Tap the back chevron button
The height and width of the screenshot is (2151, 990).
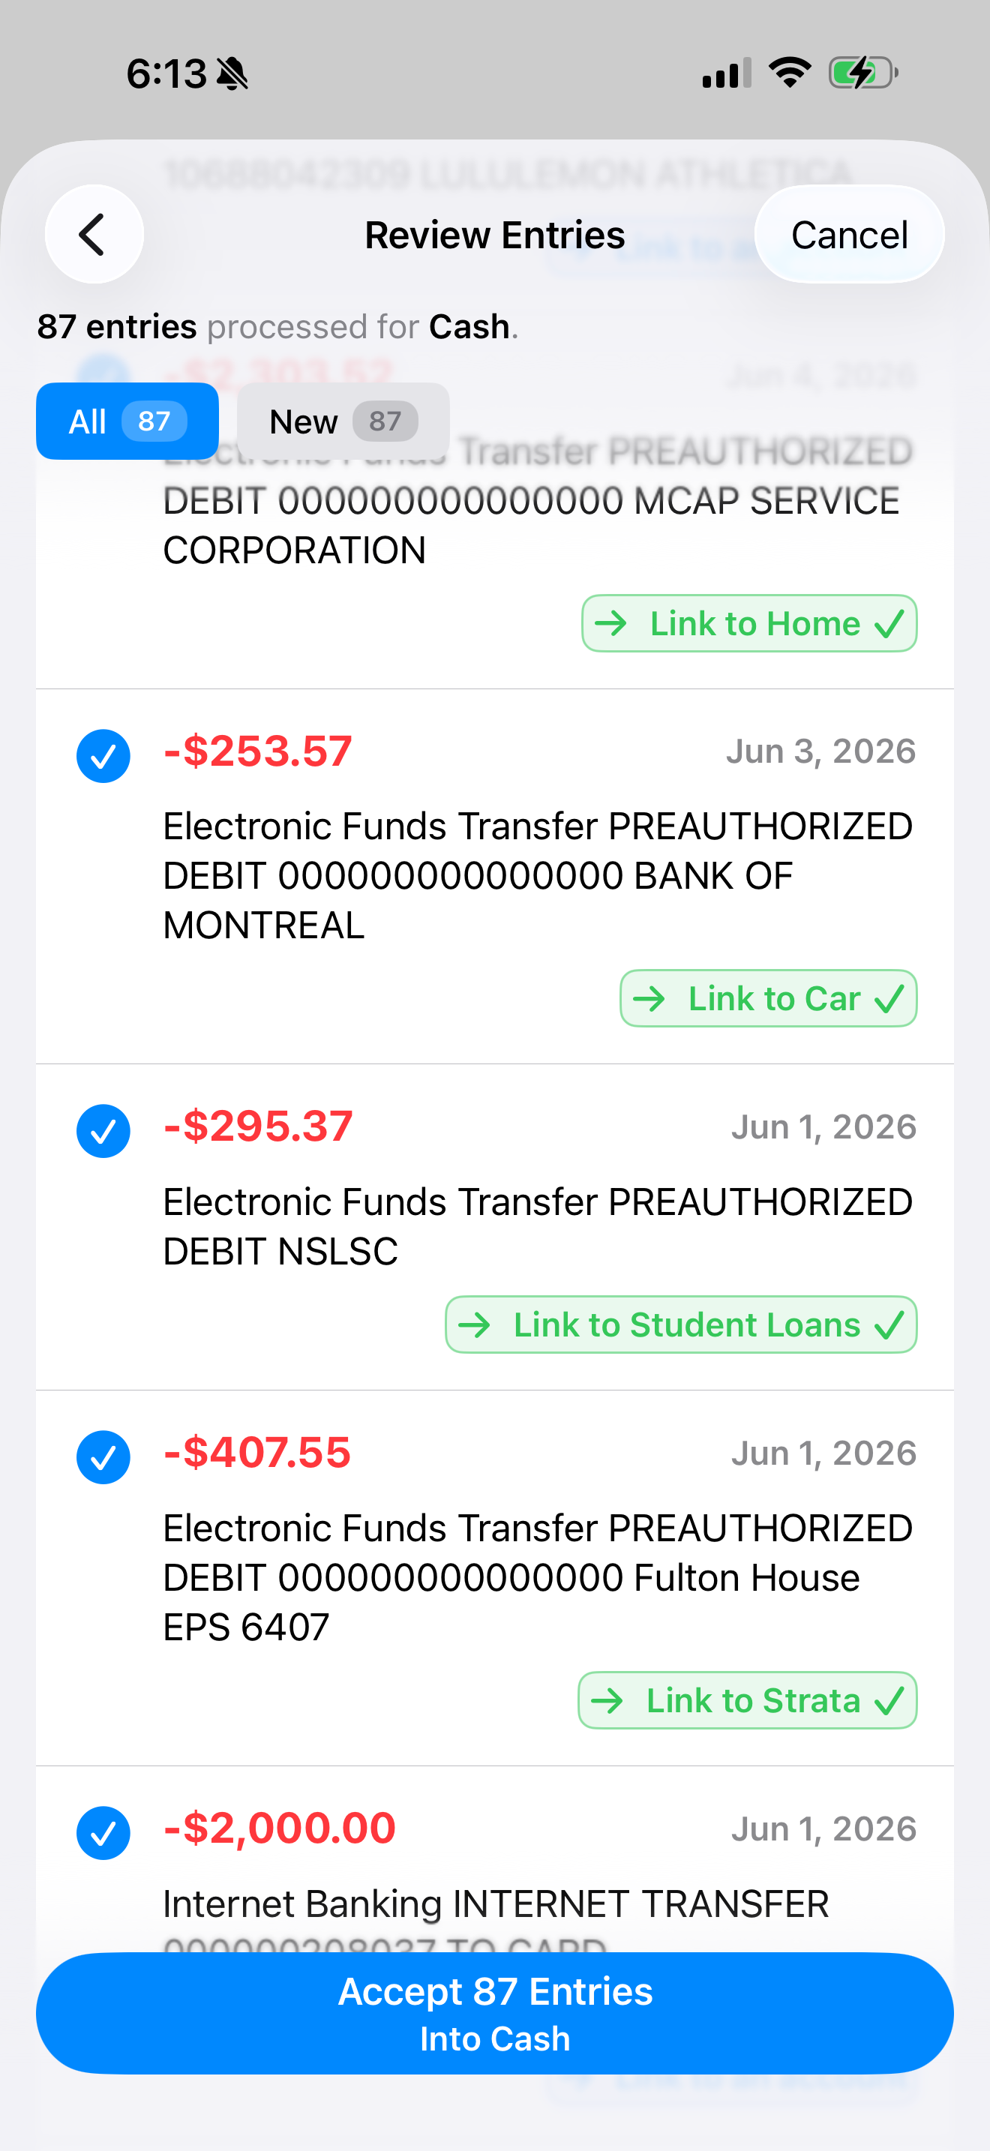pyautogui.click(x=94, y=234)
